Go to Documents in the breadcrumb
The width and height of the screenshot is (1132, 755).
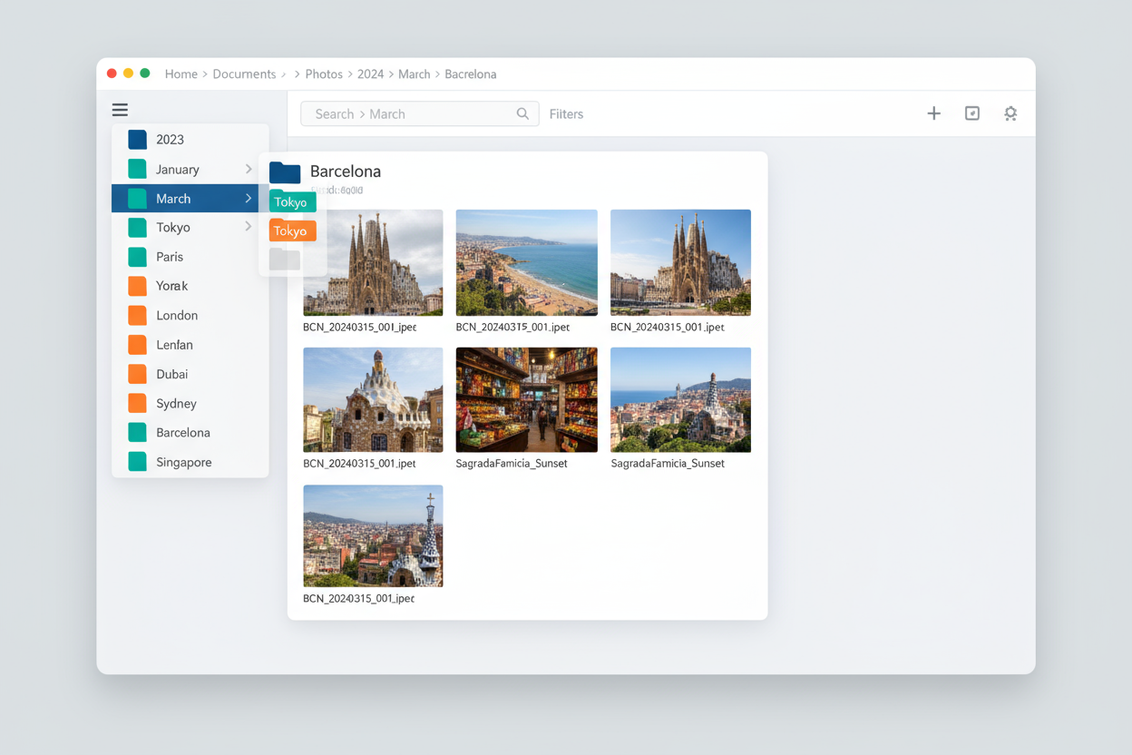click(x=244, y=74)
